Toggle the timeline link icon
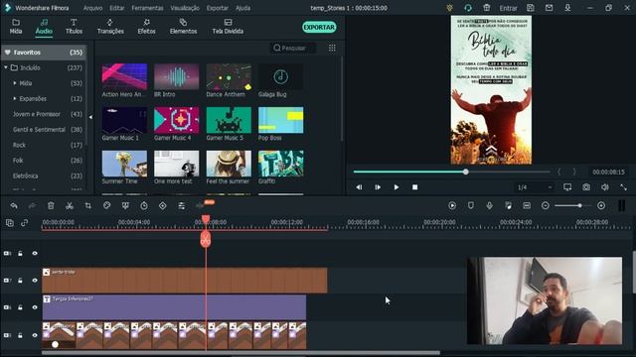This screenshot has height=357, width=636. 24,222
